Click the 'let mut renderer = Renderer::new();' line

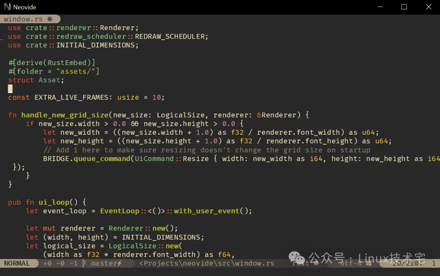[101, 228]
